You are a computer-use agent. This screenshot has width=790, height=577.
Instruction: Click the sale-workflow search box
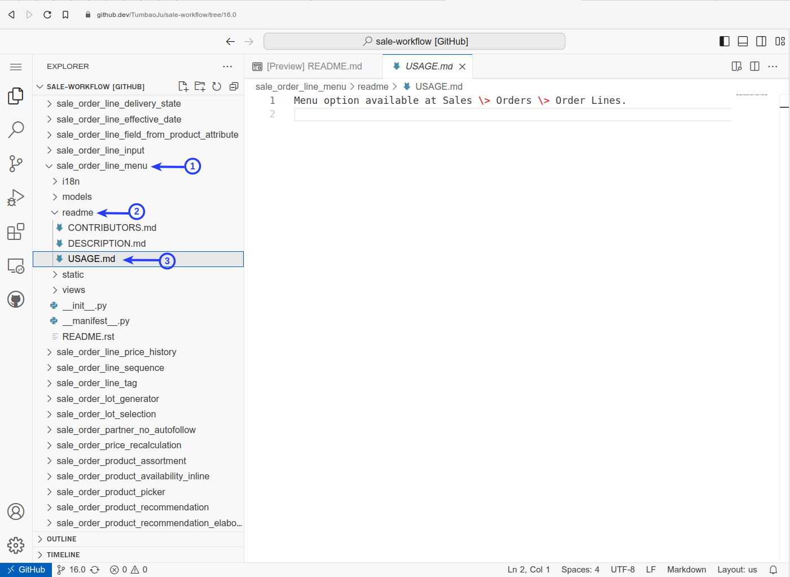point(414,41)
